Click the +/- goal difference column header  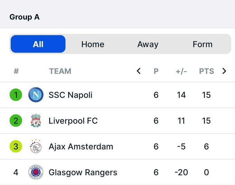(181, 71)
